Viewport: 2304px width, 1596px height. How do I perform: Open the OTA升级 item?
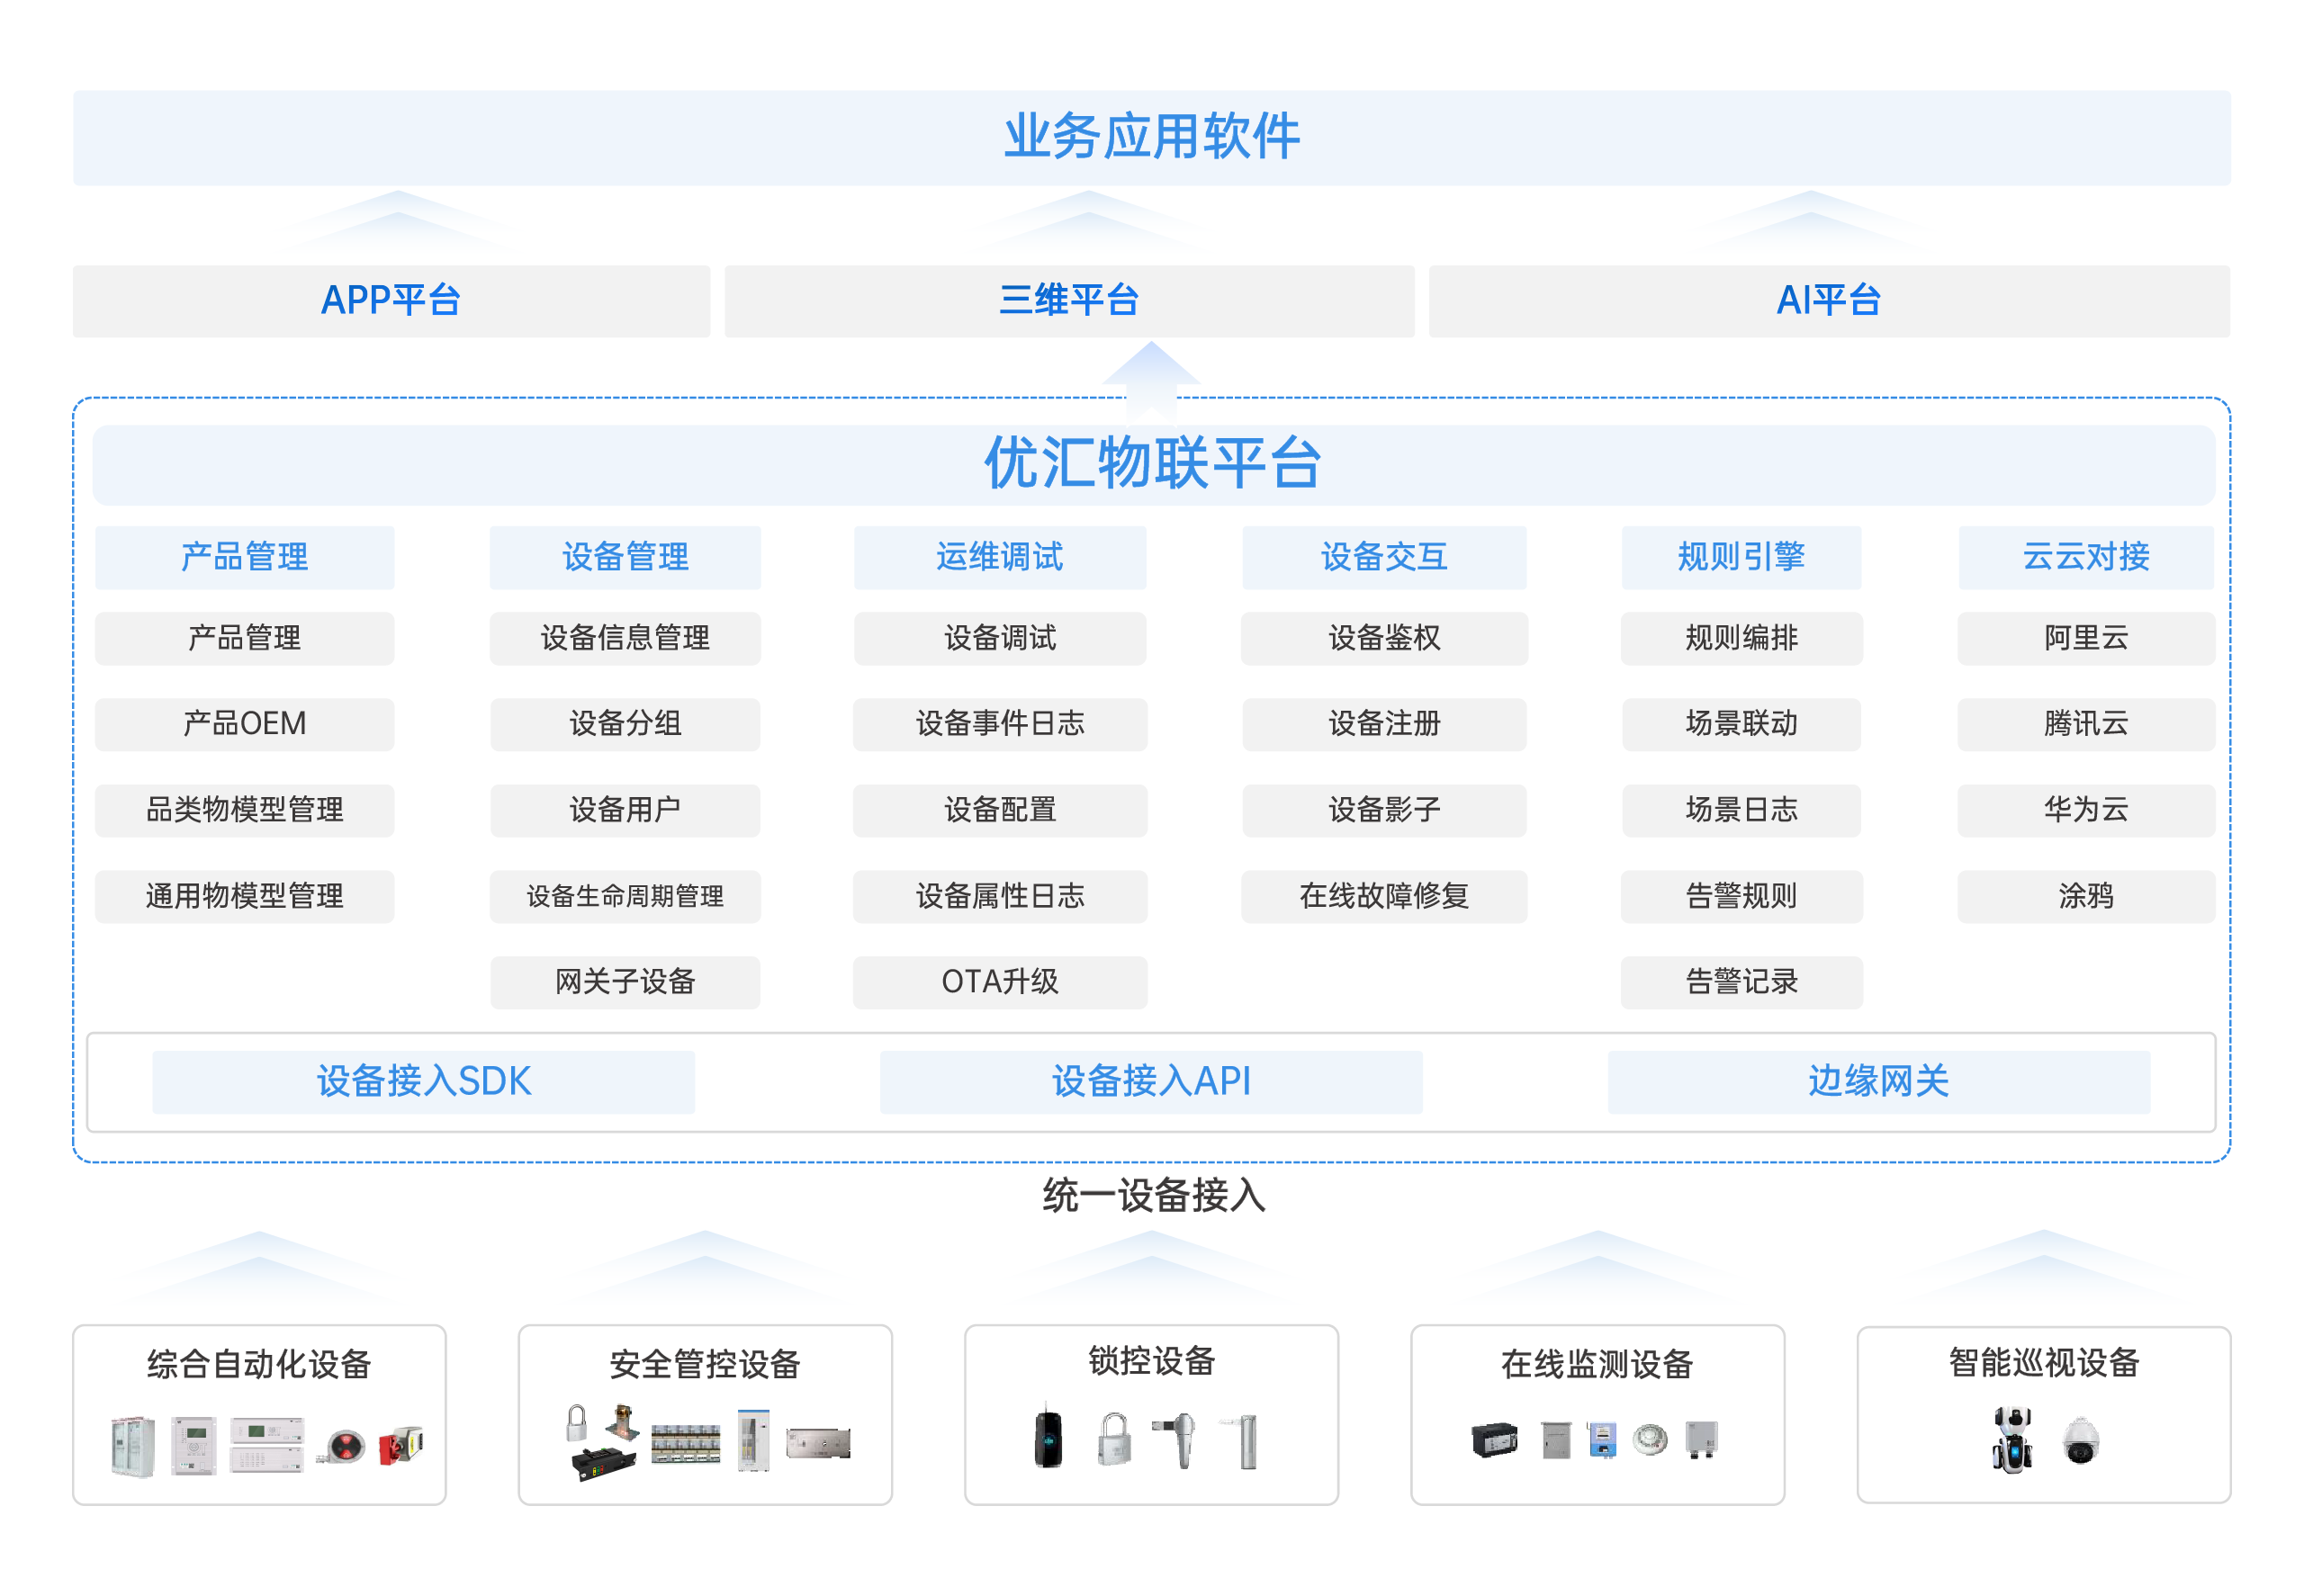tap(999, 982)
